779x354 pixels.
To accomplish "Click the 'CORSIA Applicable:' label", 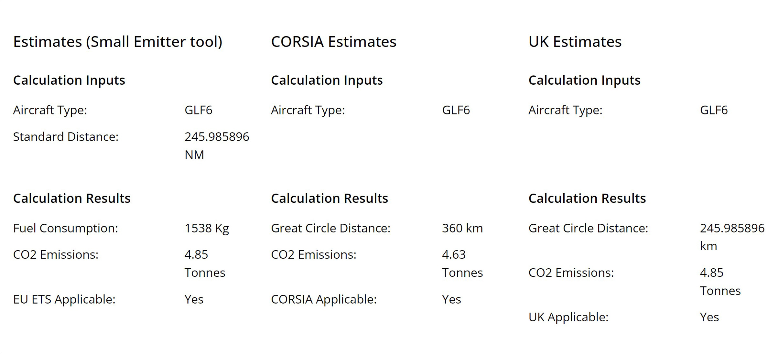I will coord(324,299).
